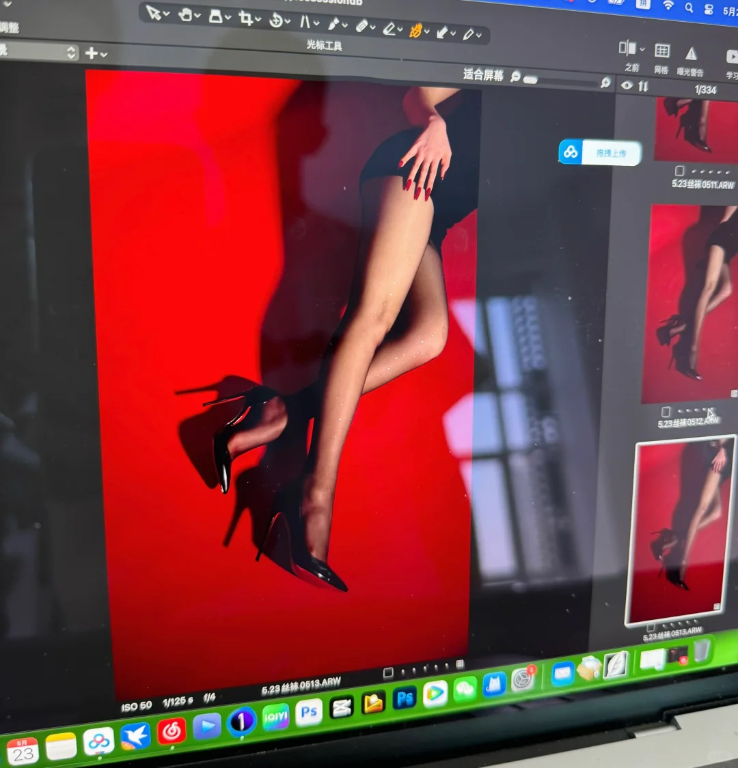Screen dimensions: 738x768
Task: Open Spotlight search in the menu bar
Action: click(689, 8)
